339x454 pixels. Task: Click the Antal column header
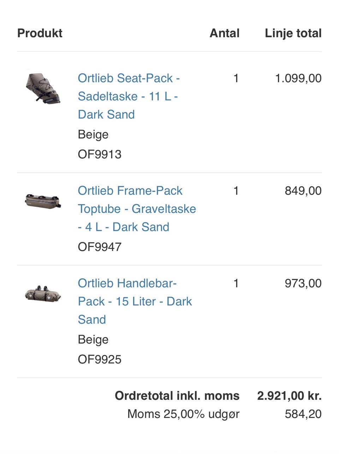[x=224, y=33]
